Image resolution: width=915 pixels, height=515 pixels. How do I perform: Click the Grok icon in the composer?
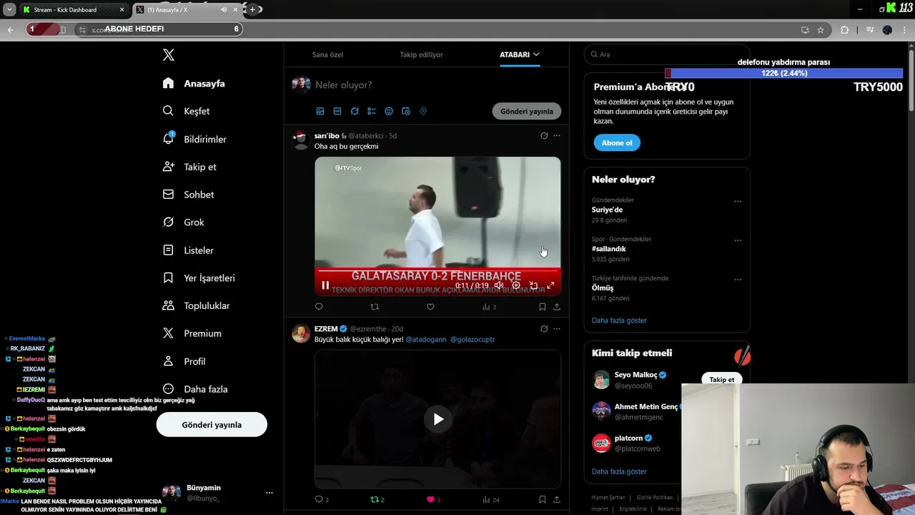355,112
